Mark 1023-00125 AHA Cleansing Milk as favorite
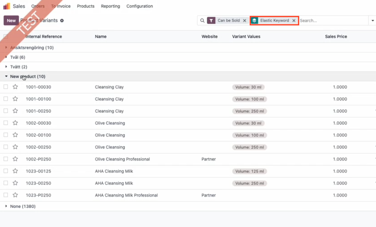The height and width of the screenshot is (227, 376). coord(15,171)
